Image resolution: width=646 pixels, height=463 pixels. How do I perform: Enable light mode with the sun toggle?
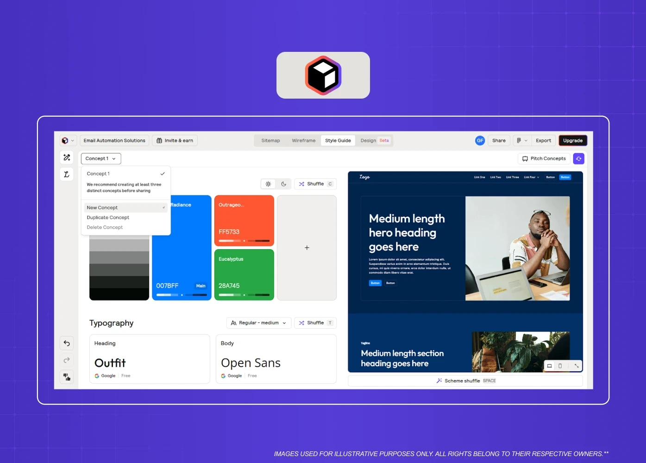268,184
